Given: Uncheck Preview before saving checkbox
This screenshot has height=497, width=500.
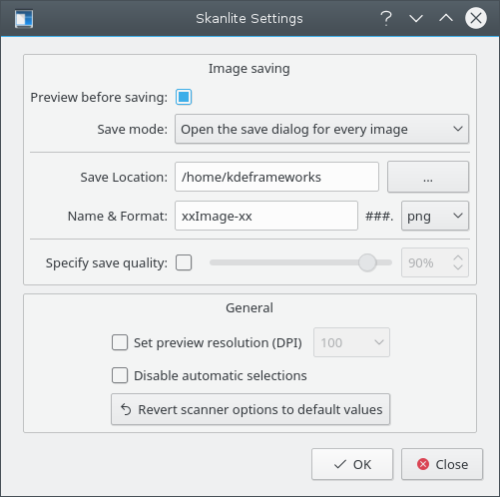Looking at the screenshot, I should (184, 97).
